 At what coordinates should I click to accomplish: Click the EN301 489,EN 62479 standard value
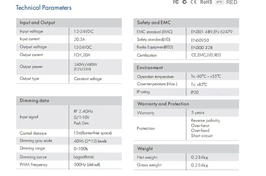pyautogui.click(x=212, y=32)
